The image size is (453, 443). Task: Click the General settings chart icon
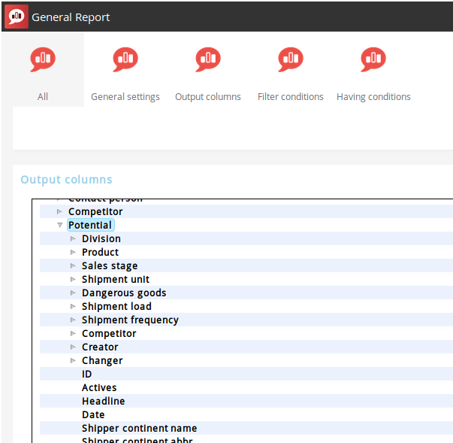pos(125,59)
